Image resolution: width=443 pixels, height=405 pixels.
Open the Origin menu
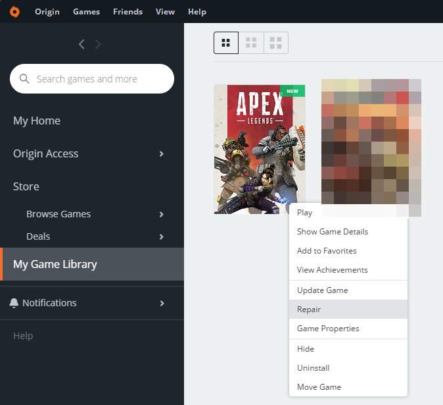[47, 12]
